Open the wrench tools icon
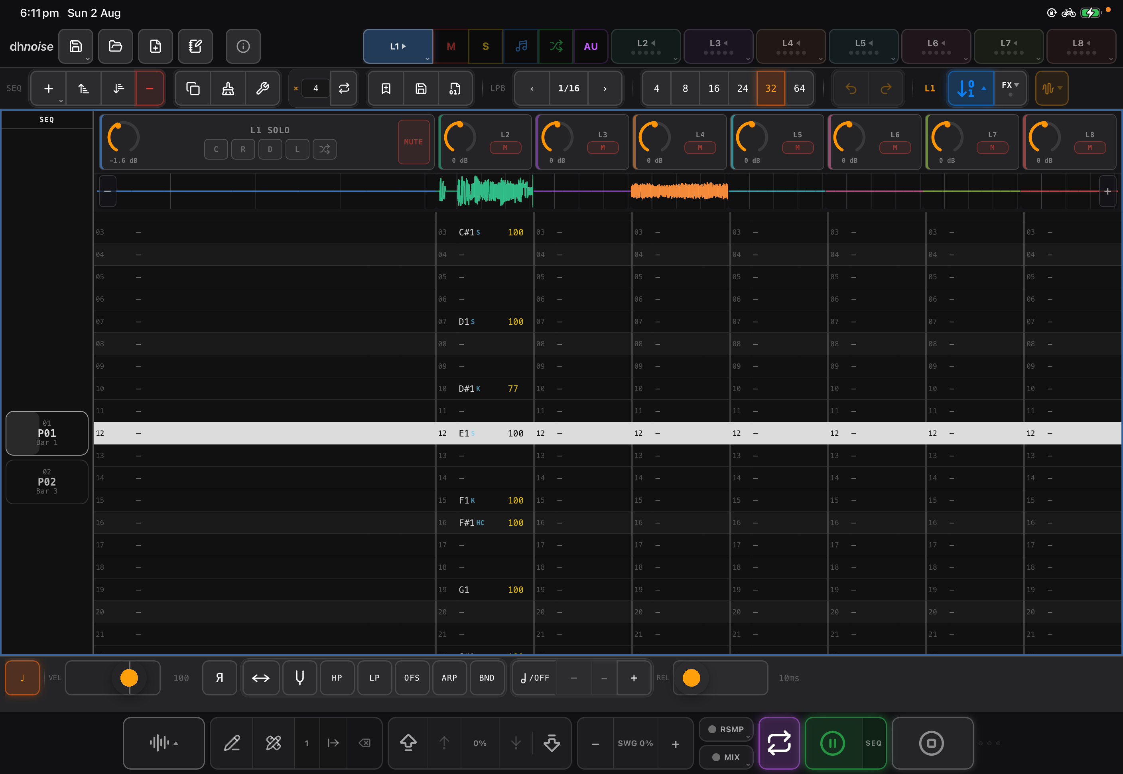 [x=263, y=88]
